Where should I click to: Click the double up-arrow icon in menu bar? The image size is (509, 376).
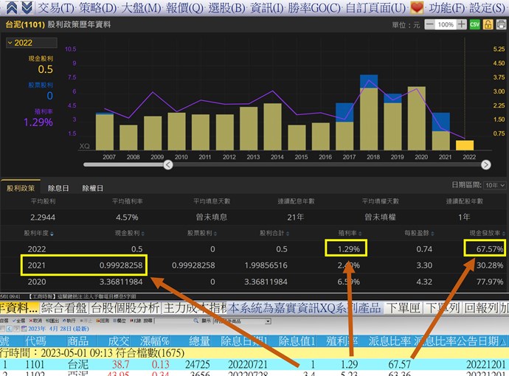point(9,7)
